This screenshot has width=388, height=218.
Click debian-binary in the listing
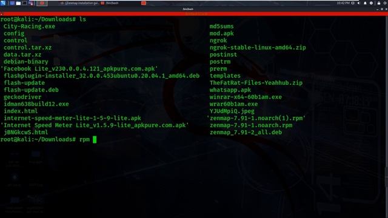pos(25,62)
